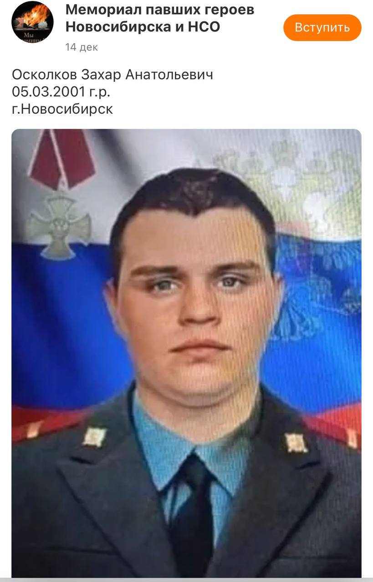Click the birthdate text "05.03.2001 г.р."
The width and height of the screenshot is (373, 582).
(61, 91)
